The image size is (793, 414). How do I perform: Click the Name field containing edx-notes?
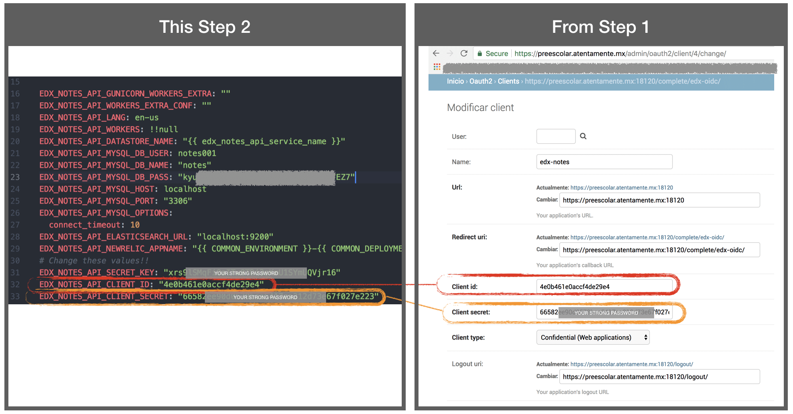pyautogui.click(x=604, y=162)
